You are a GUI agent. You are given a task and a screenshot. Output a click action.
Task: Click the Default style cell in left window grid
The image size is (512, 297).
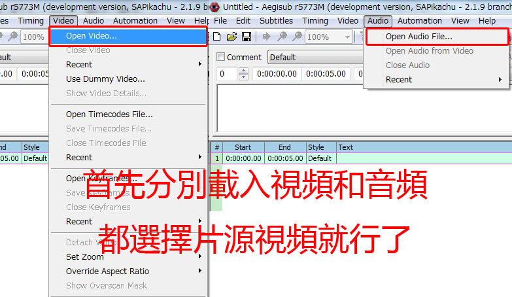click(35, 158)
